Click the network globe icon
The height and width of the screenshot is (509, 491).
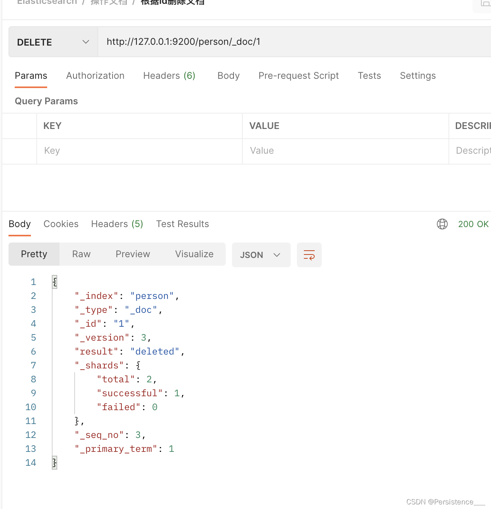tap(442, 224)
